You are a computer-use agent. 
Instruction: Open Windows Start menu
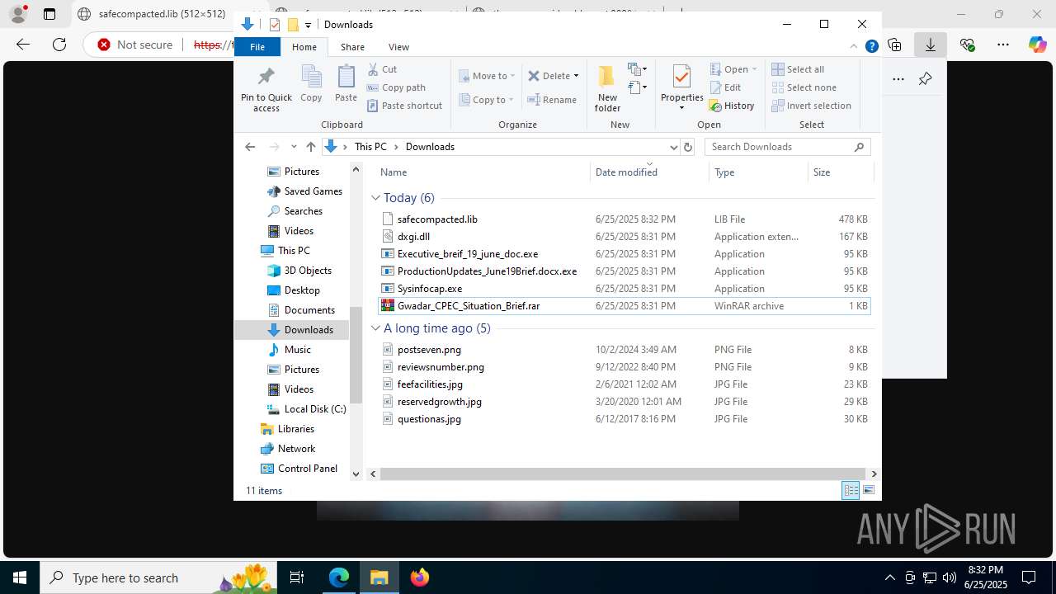[x=20, y=577]
